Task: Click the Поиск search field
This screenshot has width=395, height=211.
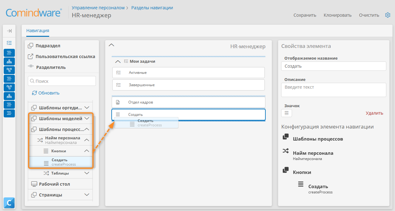Action: tap(62, 81)
